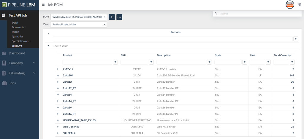Click the filter icon for Total Quantity column

[x=292, y=62]
